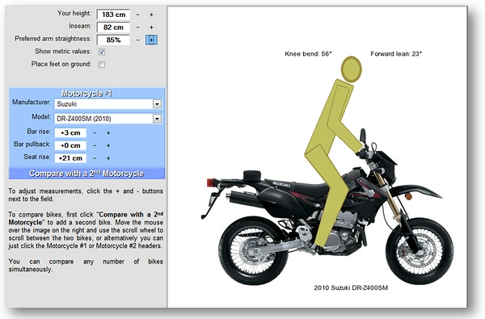Increase Inseam with plus button

coord(151,27)
